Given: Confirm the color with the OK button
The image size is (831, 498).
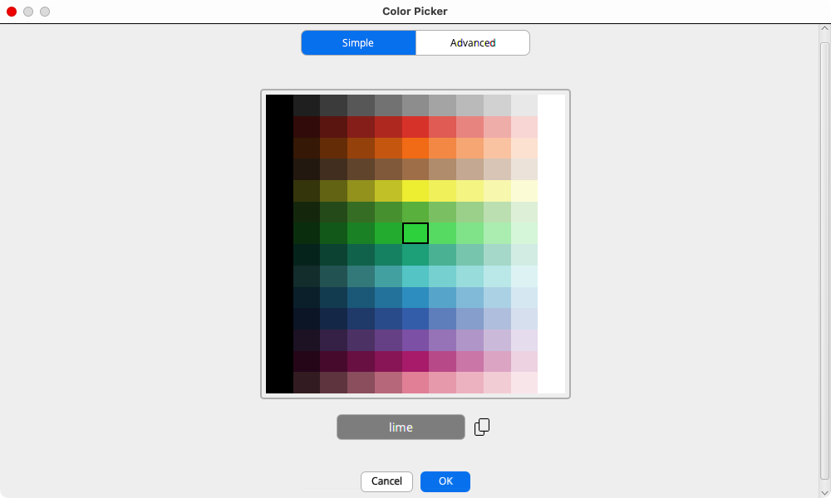Looking at the screenshot, I should pyautogui.click(x=445, y=481).
